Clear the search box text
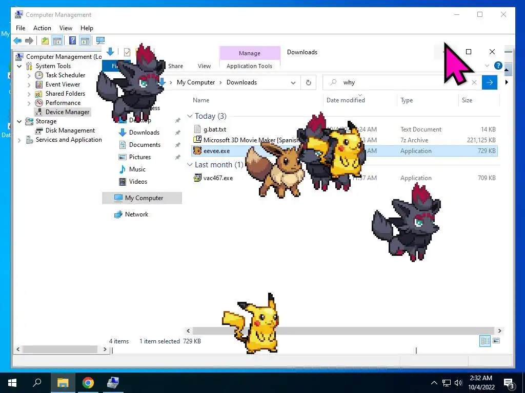 474,82
